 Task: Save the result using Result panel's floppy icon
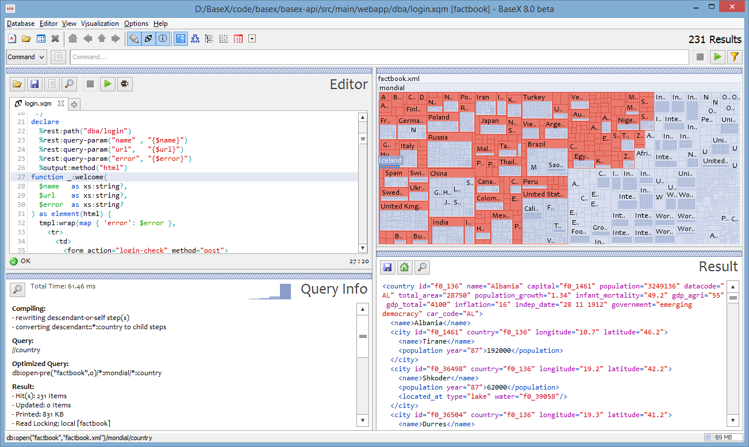pyautogui.click(x=387, y=267)
